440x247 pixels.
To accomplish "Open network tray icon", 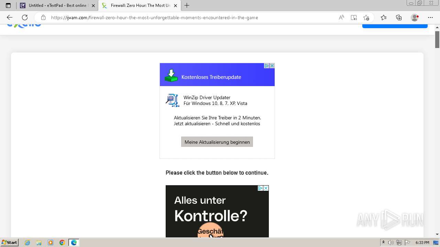I will point(399,243).
